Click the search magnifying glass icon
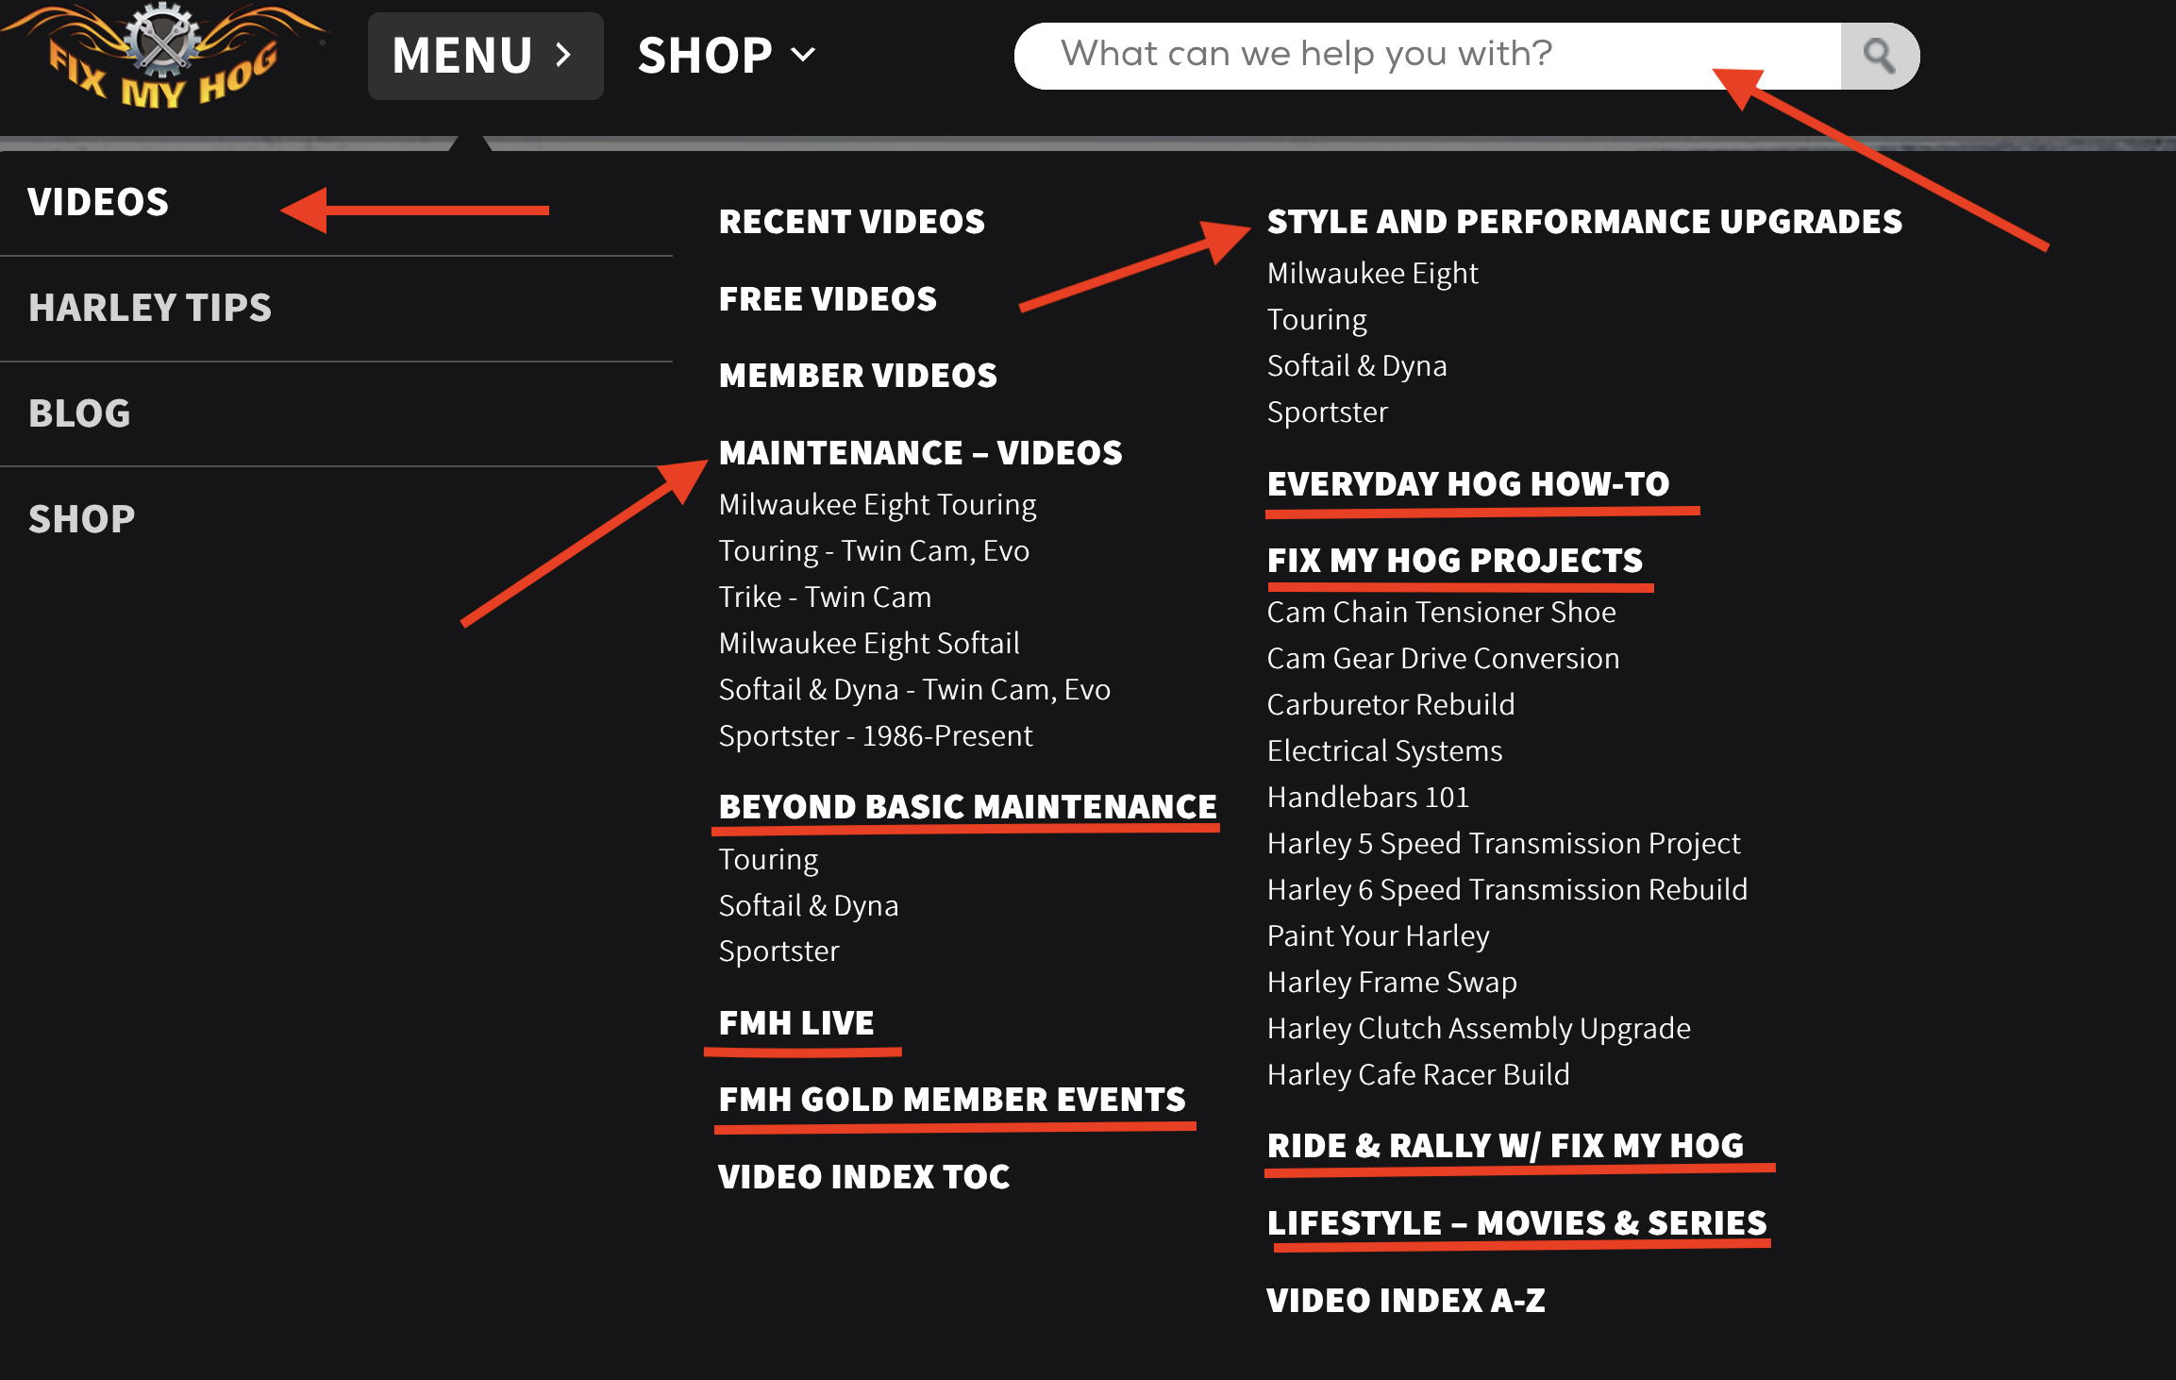This screenshot has height=1380, width=2176. click(x=1876, y=54)
